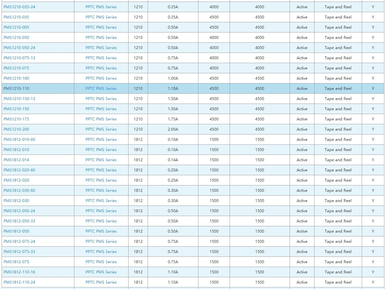This screenshot has height=289, width=385.
Task: Click 1.75A current in PMS1210-175 row
Action: (x=173, y=119)
